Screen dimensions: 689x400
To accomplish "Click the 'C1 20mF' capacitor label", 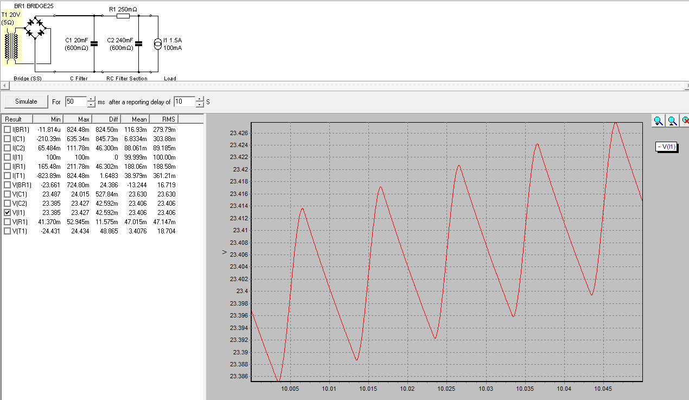I will [76, 40].
